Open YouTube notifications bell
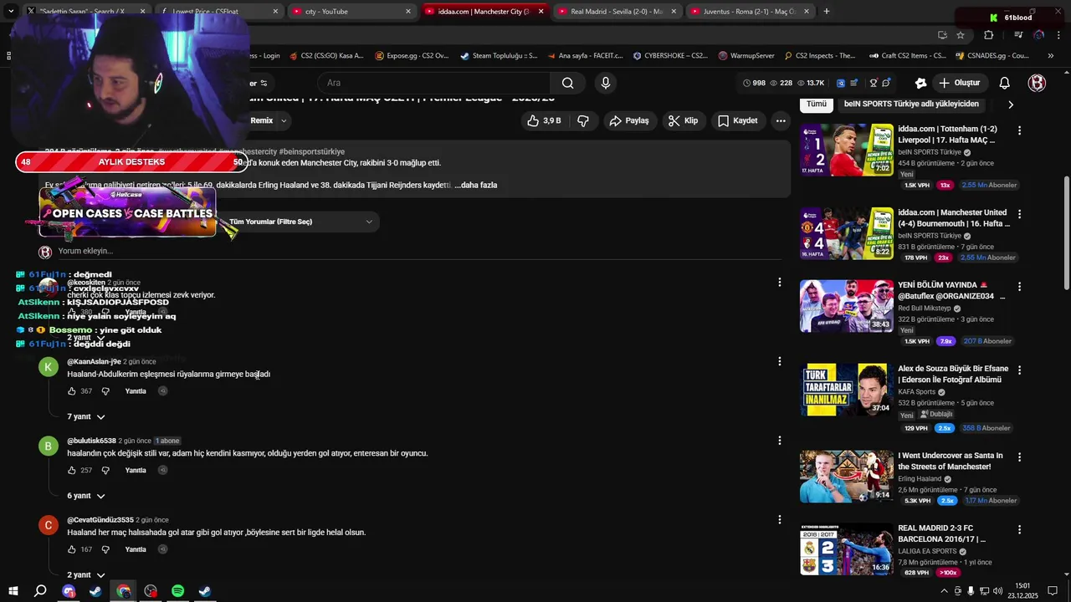 [1005, 83]
